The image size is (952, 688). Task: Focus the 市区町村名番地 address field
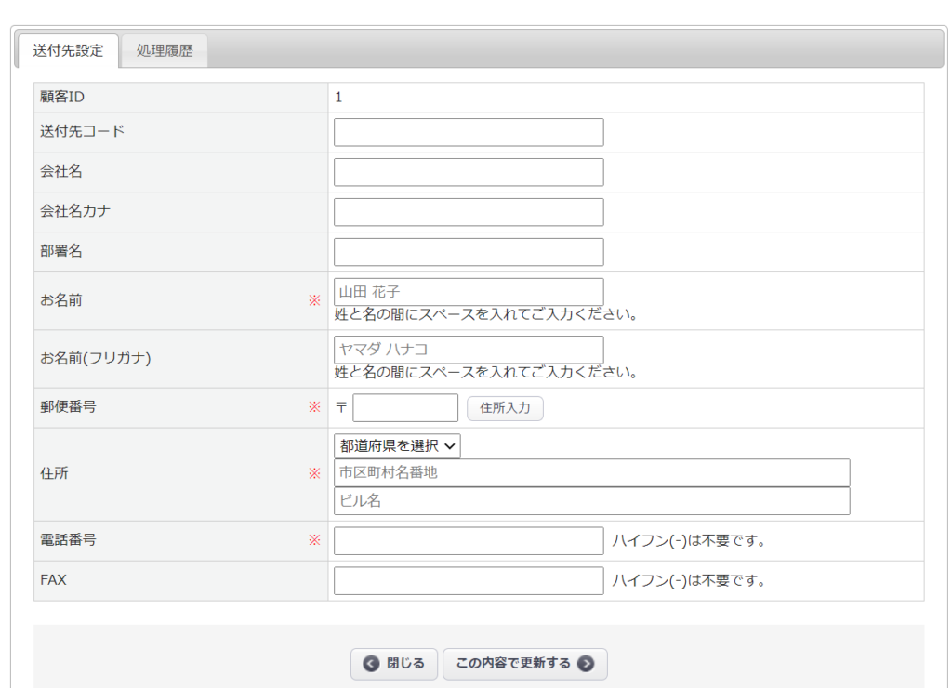[591, 472]
